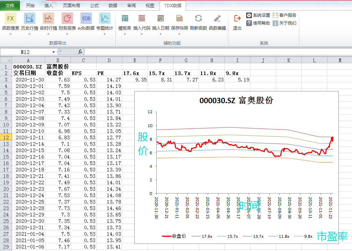Open the 文件 file tab
352x251 pixels.
[x=10, y=6]
